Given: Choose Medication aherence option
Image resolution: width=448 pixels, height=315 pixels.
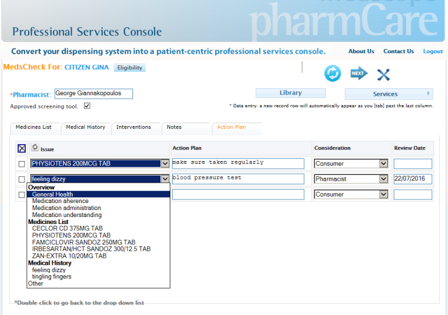Looking at the screenshot, I should [99, 201].
